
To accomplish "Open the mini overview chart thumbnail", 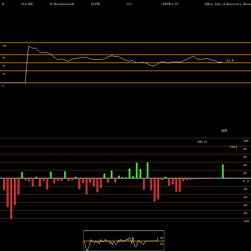I will click(x=124, y=240).
